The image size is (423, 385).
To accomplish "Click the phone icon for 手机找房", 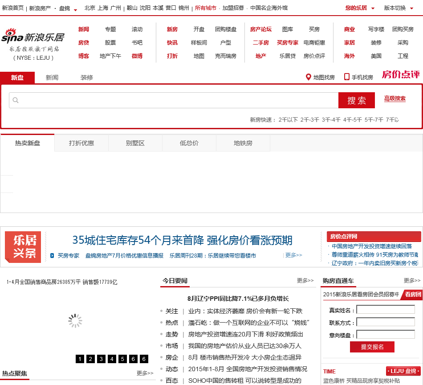I will point(347,77).
